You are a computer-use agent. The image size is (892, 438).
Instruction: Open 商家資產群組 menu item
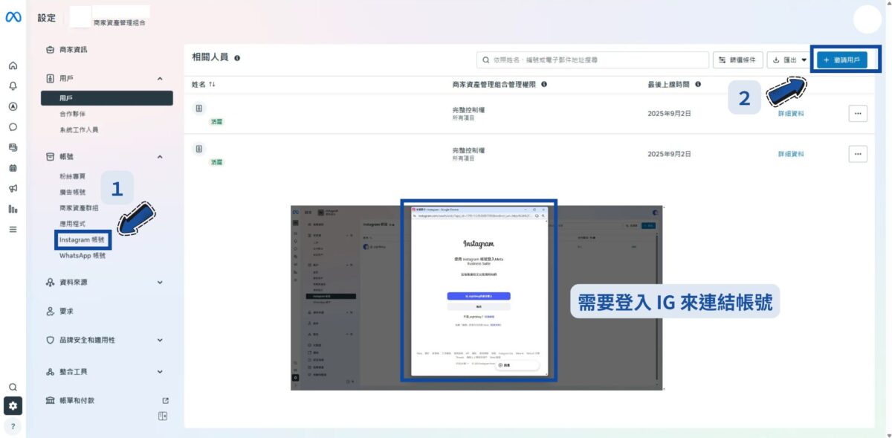coord(79,207)
